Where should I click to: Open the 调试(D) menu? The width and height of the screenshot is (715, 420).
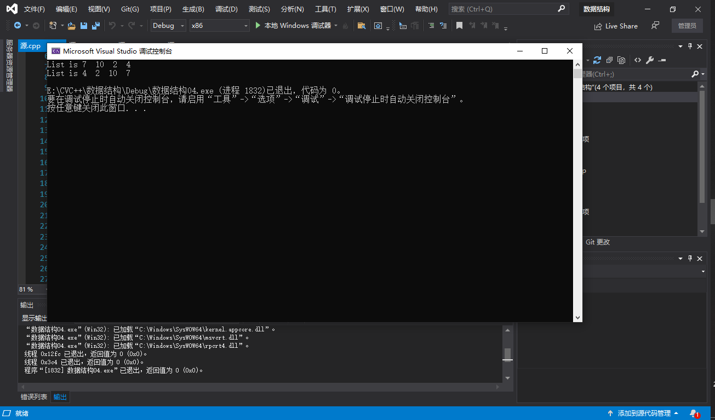(x=226, y=9)
